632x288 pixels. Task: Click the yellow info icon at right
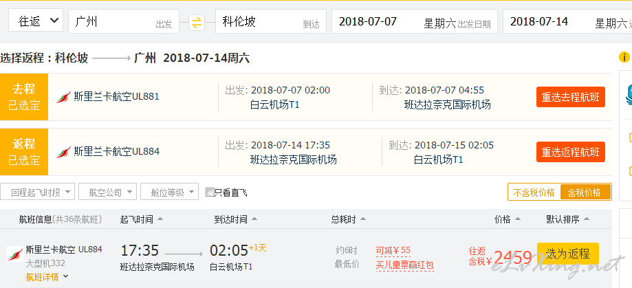click(624, 58)
